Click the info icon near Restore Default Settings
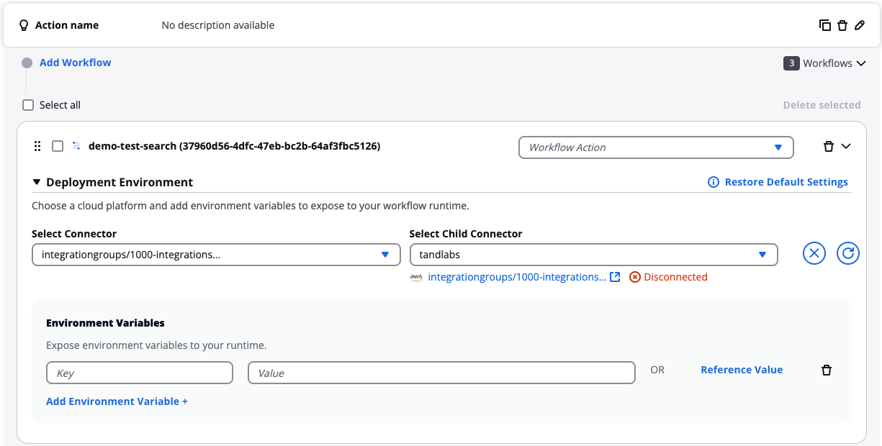The height and width of the screenshot is (446, 882). (x=713, y=182)
